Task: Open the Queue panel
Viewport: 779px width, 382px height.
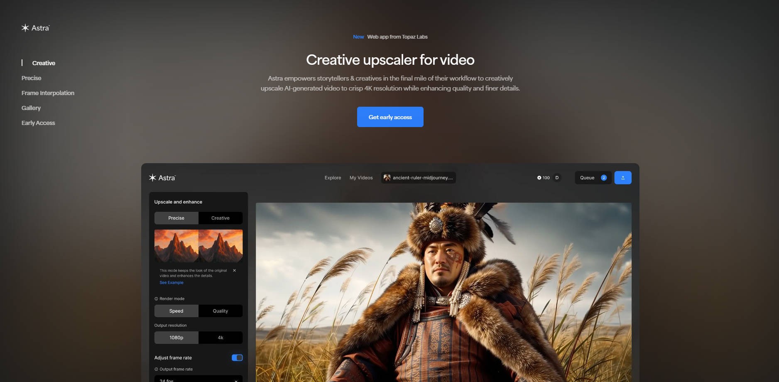Action: pos(587,178)
